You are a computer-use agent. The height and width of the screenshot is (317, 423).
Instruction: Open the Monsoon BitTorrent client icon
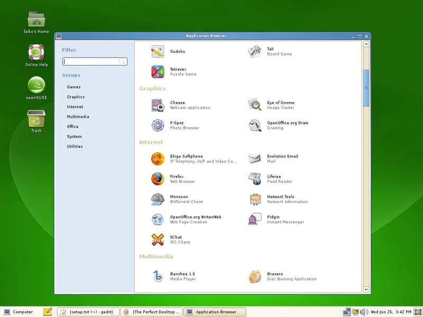[158, 199]
